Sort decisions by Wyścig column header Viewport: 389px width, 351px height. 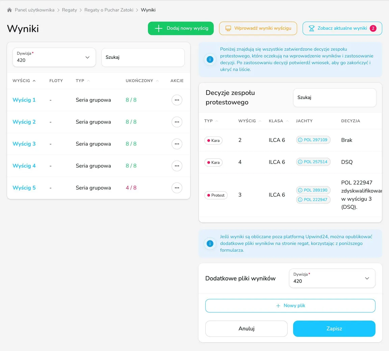(x=250, y=121)
